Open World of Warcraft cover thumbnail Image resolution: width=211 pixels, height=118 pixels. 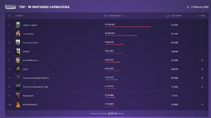[x=18, y=104]
